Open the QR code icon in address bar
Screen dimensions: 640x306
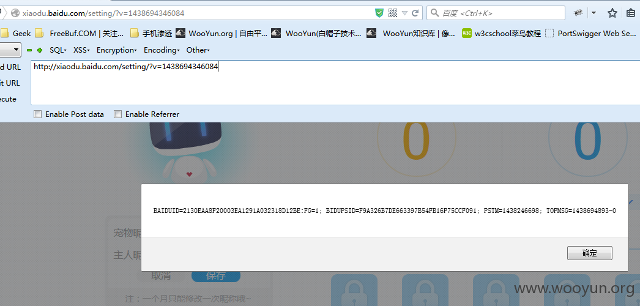pyautogui.click(x=393, y=13)
